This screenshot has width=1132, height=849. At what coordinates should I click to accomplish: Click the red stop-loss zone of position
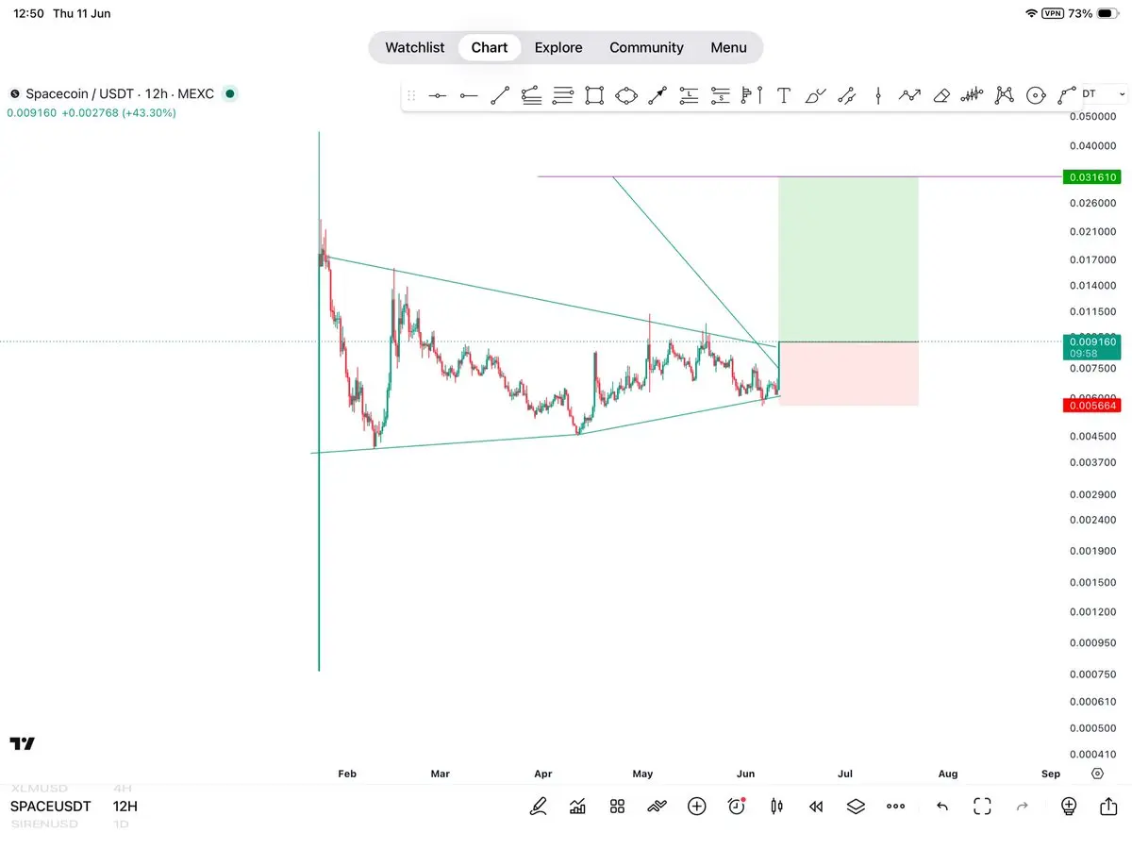(848, 374)
